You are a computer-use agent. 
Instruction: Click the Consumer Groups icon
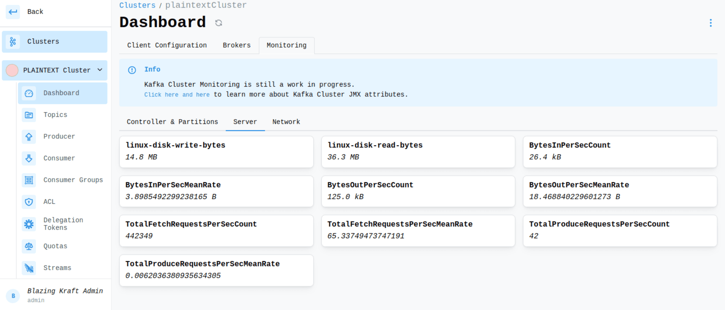[x=29, y=180]
